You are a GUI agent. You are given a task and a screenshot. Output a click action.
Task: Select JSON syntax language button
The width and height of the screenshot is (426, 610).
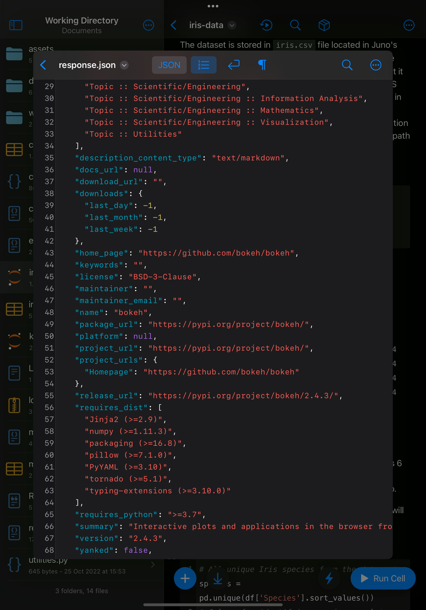(x=169, y=65)
